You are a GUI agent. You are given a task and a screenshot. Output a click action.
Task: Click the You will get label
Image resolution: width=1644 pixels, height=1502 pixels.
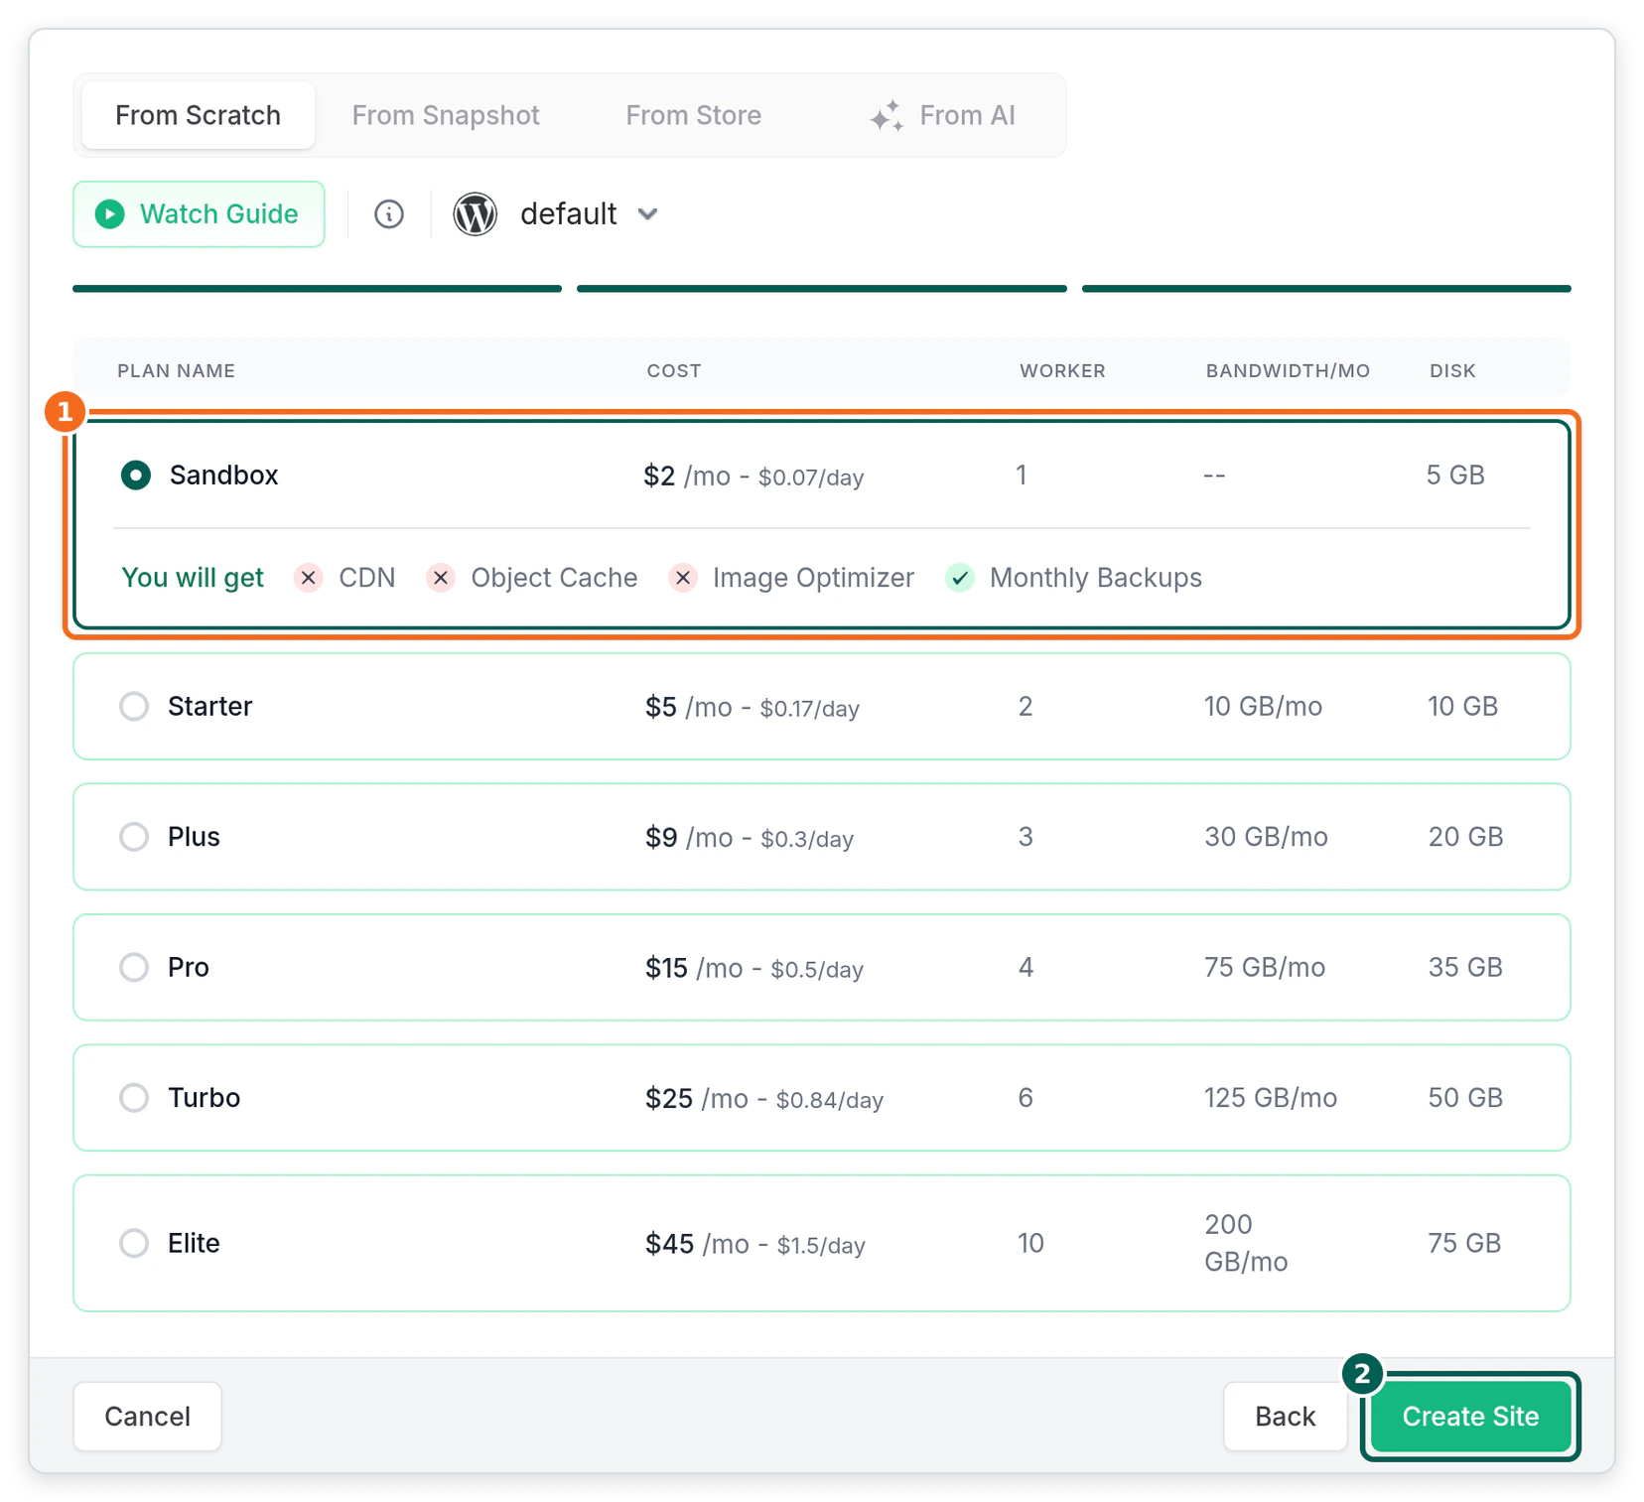(x=193, y=578)
